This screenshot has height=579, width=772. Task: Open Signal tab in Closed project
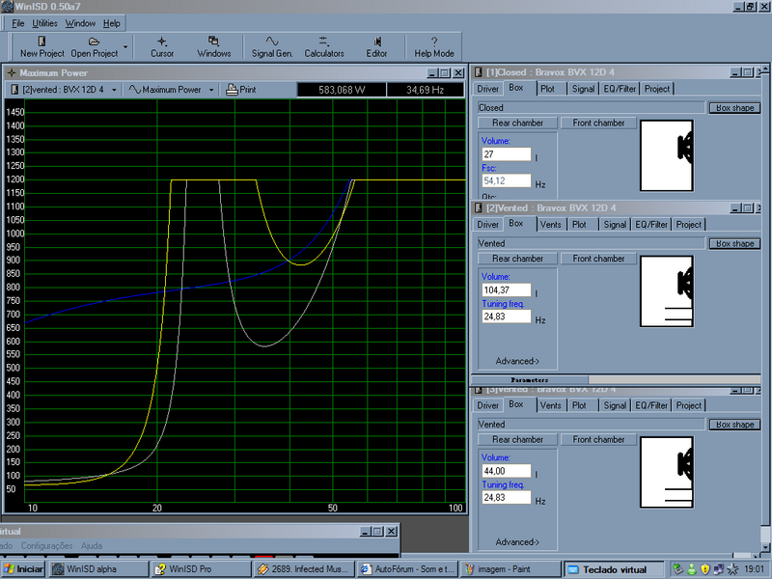(584, 89)
